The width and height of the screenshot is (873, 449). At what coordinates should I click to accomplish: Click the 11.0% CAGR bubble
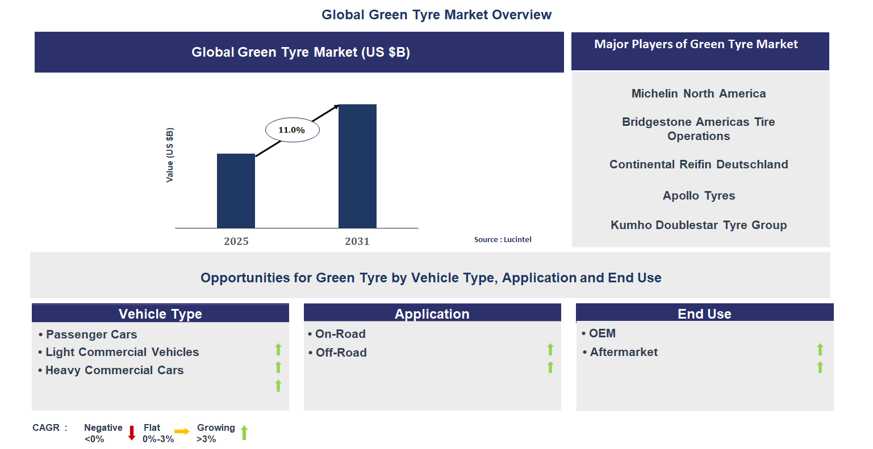pyautogui.click(x=292, y=129)
